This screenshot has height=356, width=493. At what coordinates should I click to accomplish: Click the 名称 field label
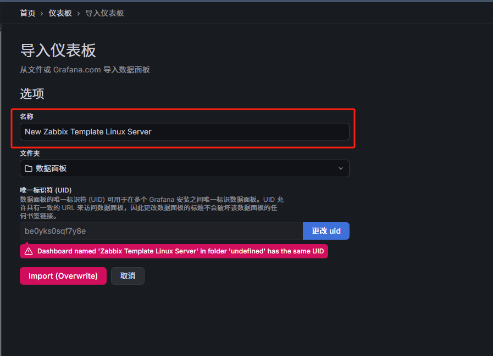coord(27,116)
